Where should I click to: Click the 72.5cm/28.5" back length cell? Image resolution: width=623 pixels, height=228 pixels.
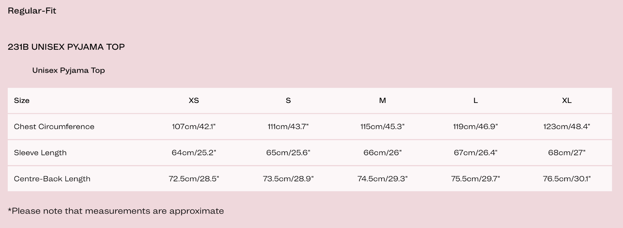coord(194,179)
